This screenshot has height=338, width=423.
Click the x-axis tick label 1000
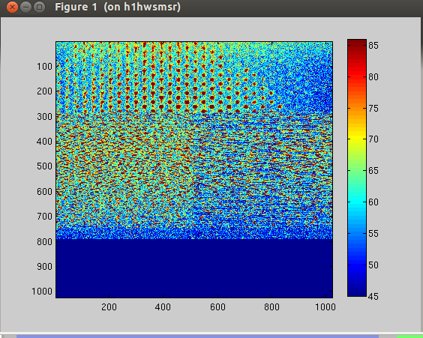(x=325, y=307)
